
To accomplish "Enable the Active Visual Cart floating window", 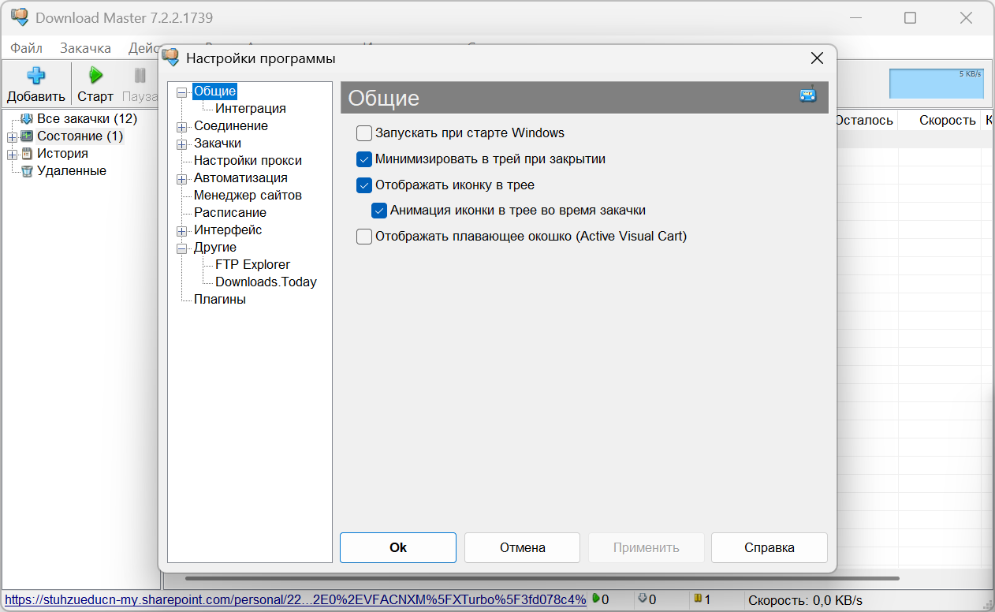I will click(364, 237).
